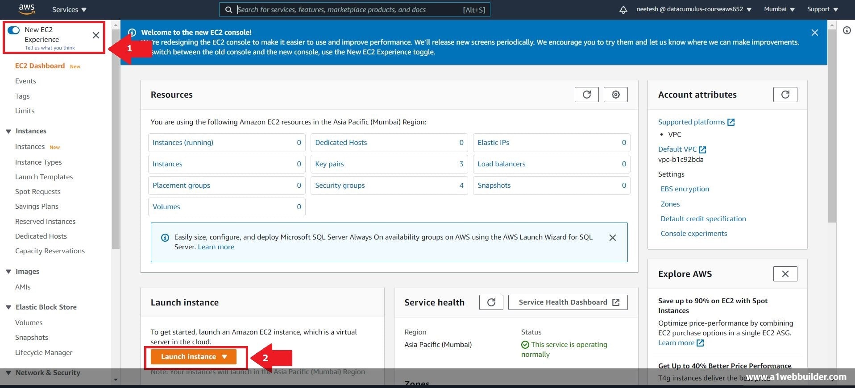Open the notifications bell icon

tap(623, 9)
